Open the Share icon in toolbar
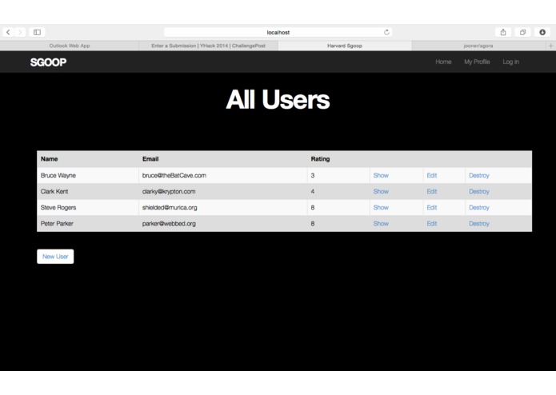This screenshot has width=556, height=395. 503,32
